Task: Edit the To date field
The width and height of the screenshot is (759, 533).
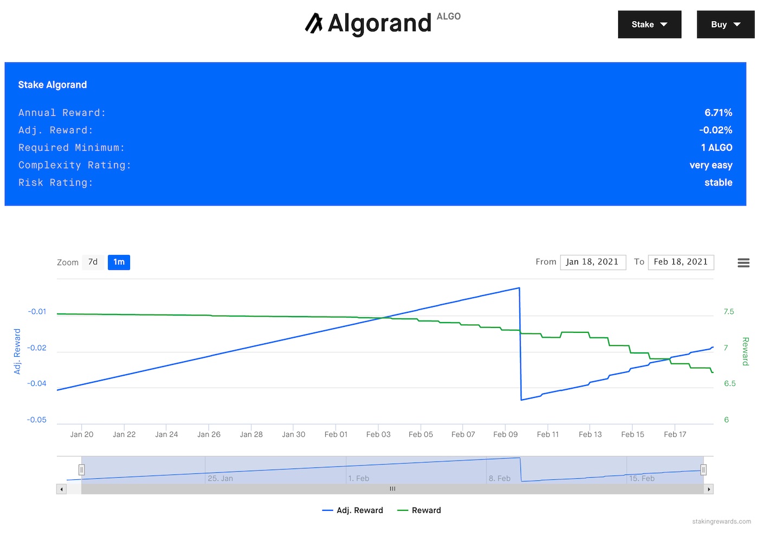Action: (680, 262)
